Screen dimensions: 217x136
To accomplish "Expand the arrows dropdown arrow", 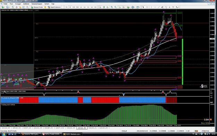I will pyautogui.click(x=179, y=7).
